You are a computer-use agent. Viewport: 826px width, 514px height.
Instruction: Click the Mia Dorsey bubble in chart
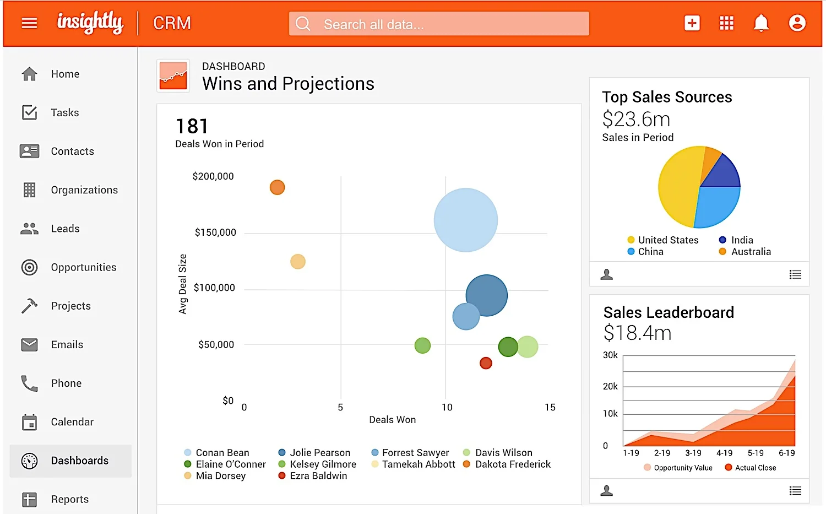pos(298,261)
